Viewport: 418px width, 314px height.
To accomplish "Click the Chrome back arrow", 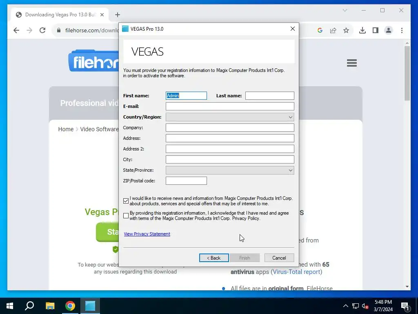I will [x=16, y=30].
